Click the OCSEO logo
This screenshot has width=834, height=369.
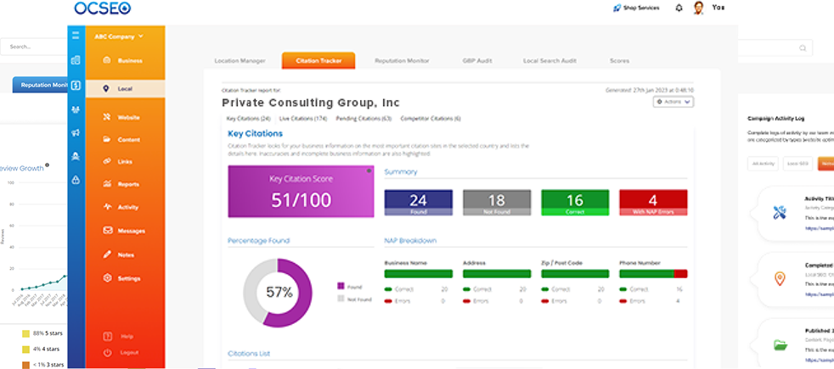pyautogui.click(x=103, y=8)
